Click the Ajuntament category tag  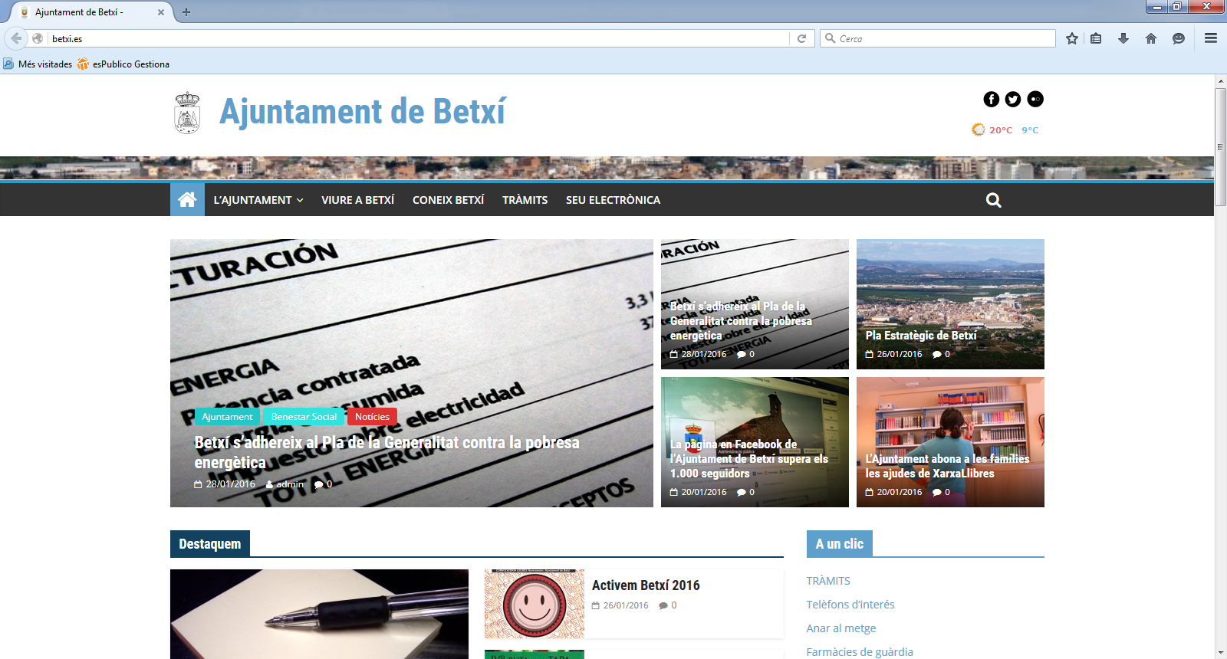(x=227, y=417)
